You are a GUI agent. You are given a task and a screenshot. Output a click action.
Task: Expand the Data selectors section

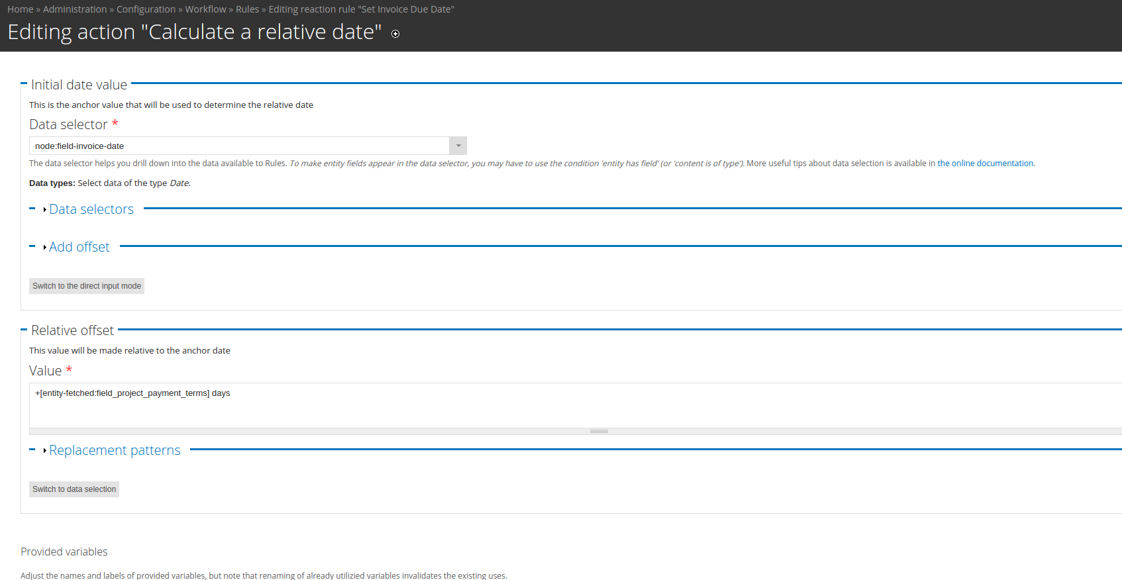point(91,209)
